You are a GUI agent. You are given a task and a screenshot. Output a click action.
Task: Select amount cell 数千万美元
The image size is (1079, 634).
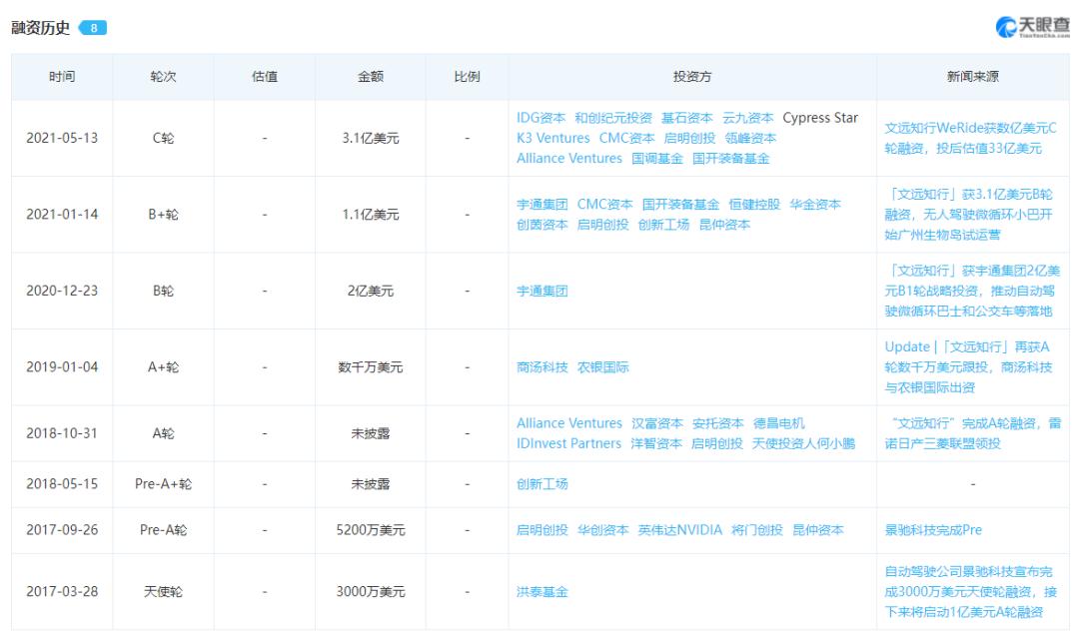[371, 367]
